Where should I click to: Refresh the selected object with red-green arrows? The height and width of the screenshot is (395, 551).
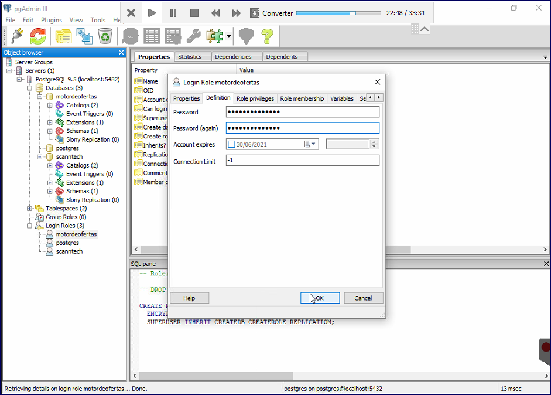[x=37, y=36]
